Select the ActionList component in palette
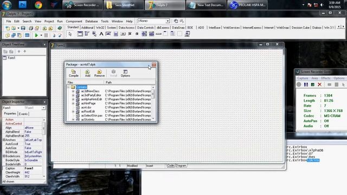The image size is (347, 195). pyautogui.click(x=187, y=34)
